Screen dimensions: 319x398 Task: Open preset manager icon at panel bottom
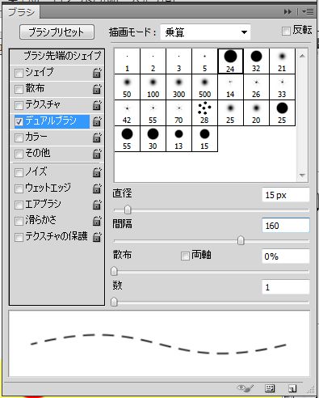click(x=270, y=388)
